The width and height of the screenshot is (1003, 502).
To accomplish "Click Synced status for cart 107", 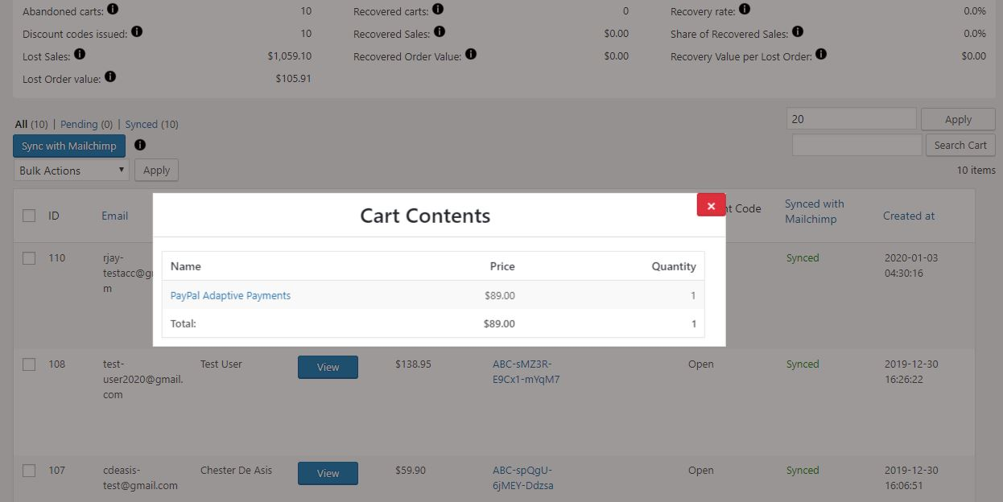I will click(803, 470).
